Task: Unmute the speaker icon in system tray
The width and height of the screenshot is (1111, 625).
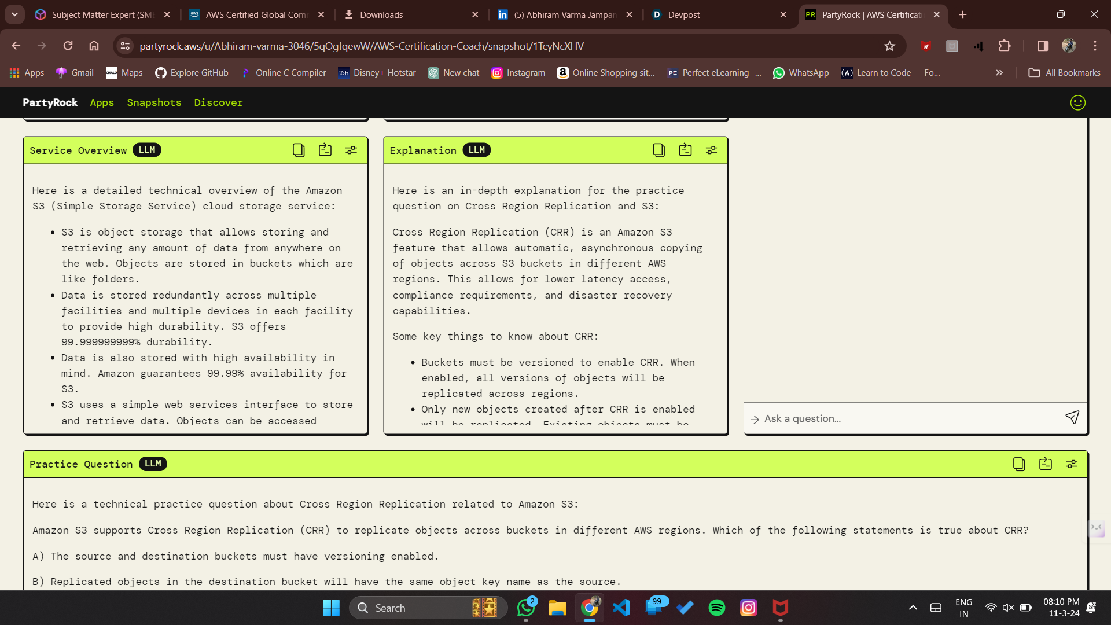Action: (1008, 608)
